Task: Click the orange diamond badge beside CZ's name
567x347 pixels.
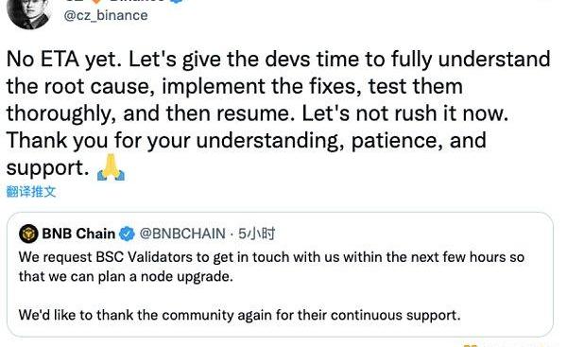Action: pyautogui.click(x=96, y=2)
